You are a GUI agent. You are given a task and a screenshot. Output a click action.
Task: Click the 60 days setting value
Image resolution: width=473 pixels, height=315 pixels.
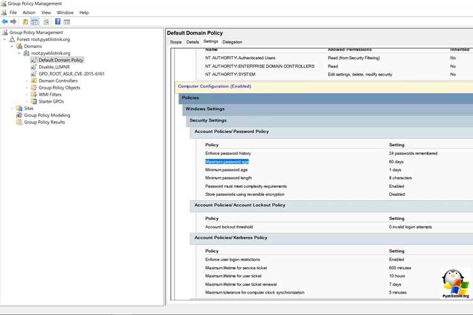pyautogui.click(x=396, y=162)
